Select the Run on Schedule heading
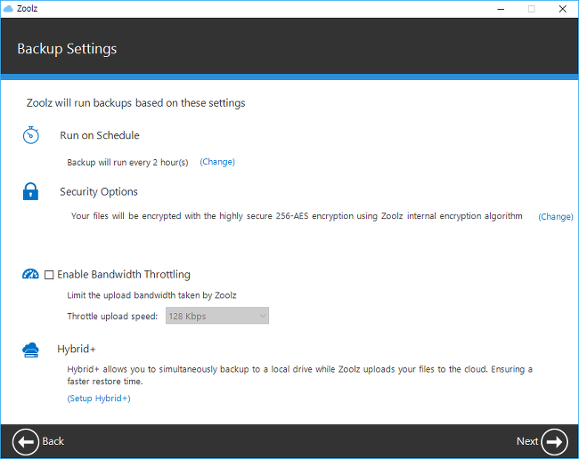579x459 pixels. click(100, 135)
